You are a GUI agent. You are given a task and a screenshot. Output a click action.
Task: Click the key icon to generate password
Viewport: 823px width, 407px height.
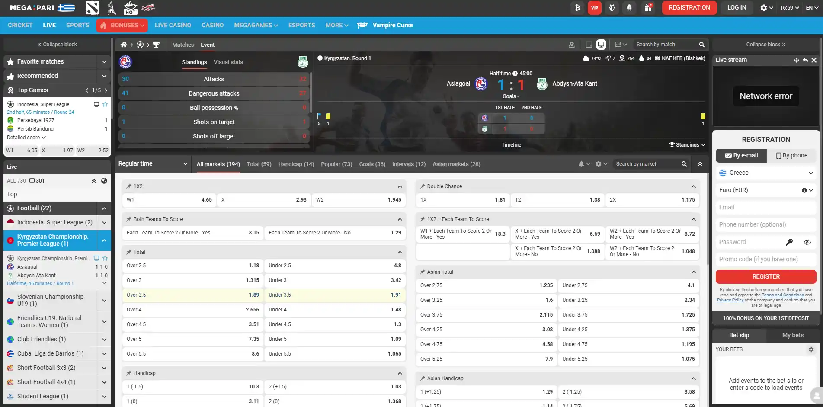coord(789,242)
